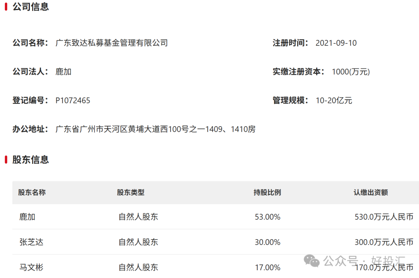Click the red marker beside 股东信息
The height and width of the screenshot is (278, 419).
[x=6, y=160]
